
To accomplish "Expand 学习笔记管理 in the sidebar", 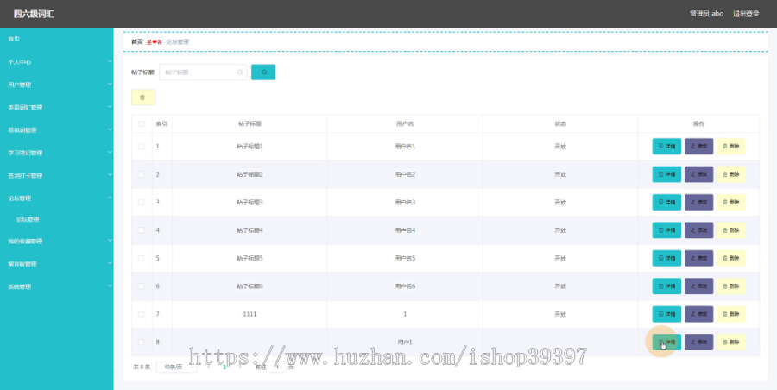I will (56, 153).
